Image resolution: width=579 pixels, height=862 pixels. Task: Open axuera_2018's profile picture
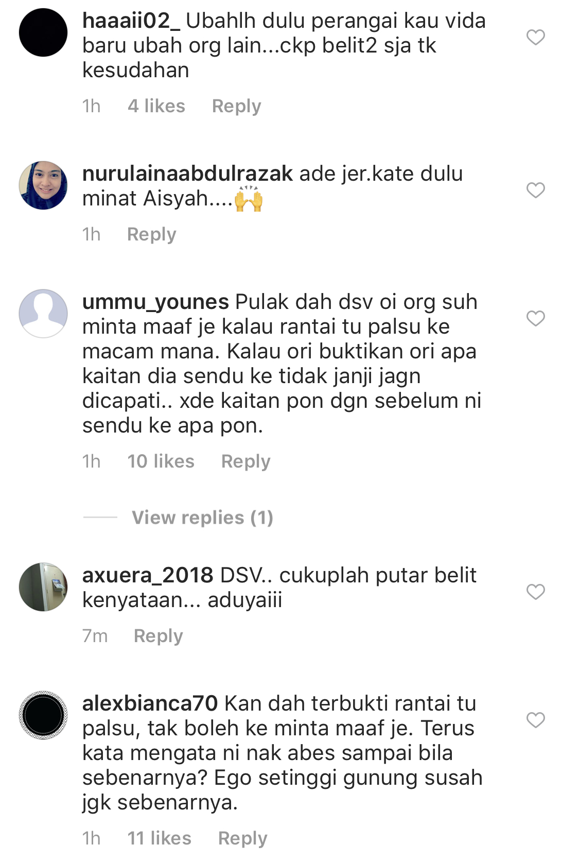click(43, 587)
